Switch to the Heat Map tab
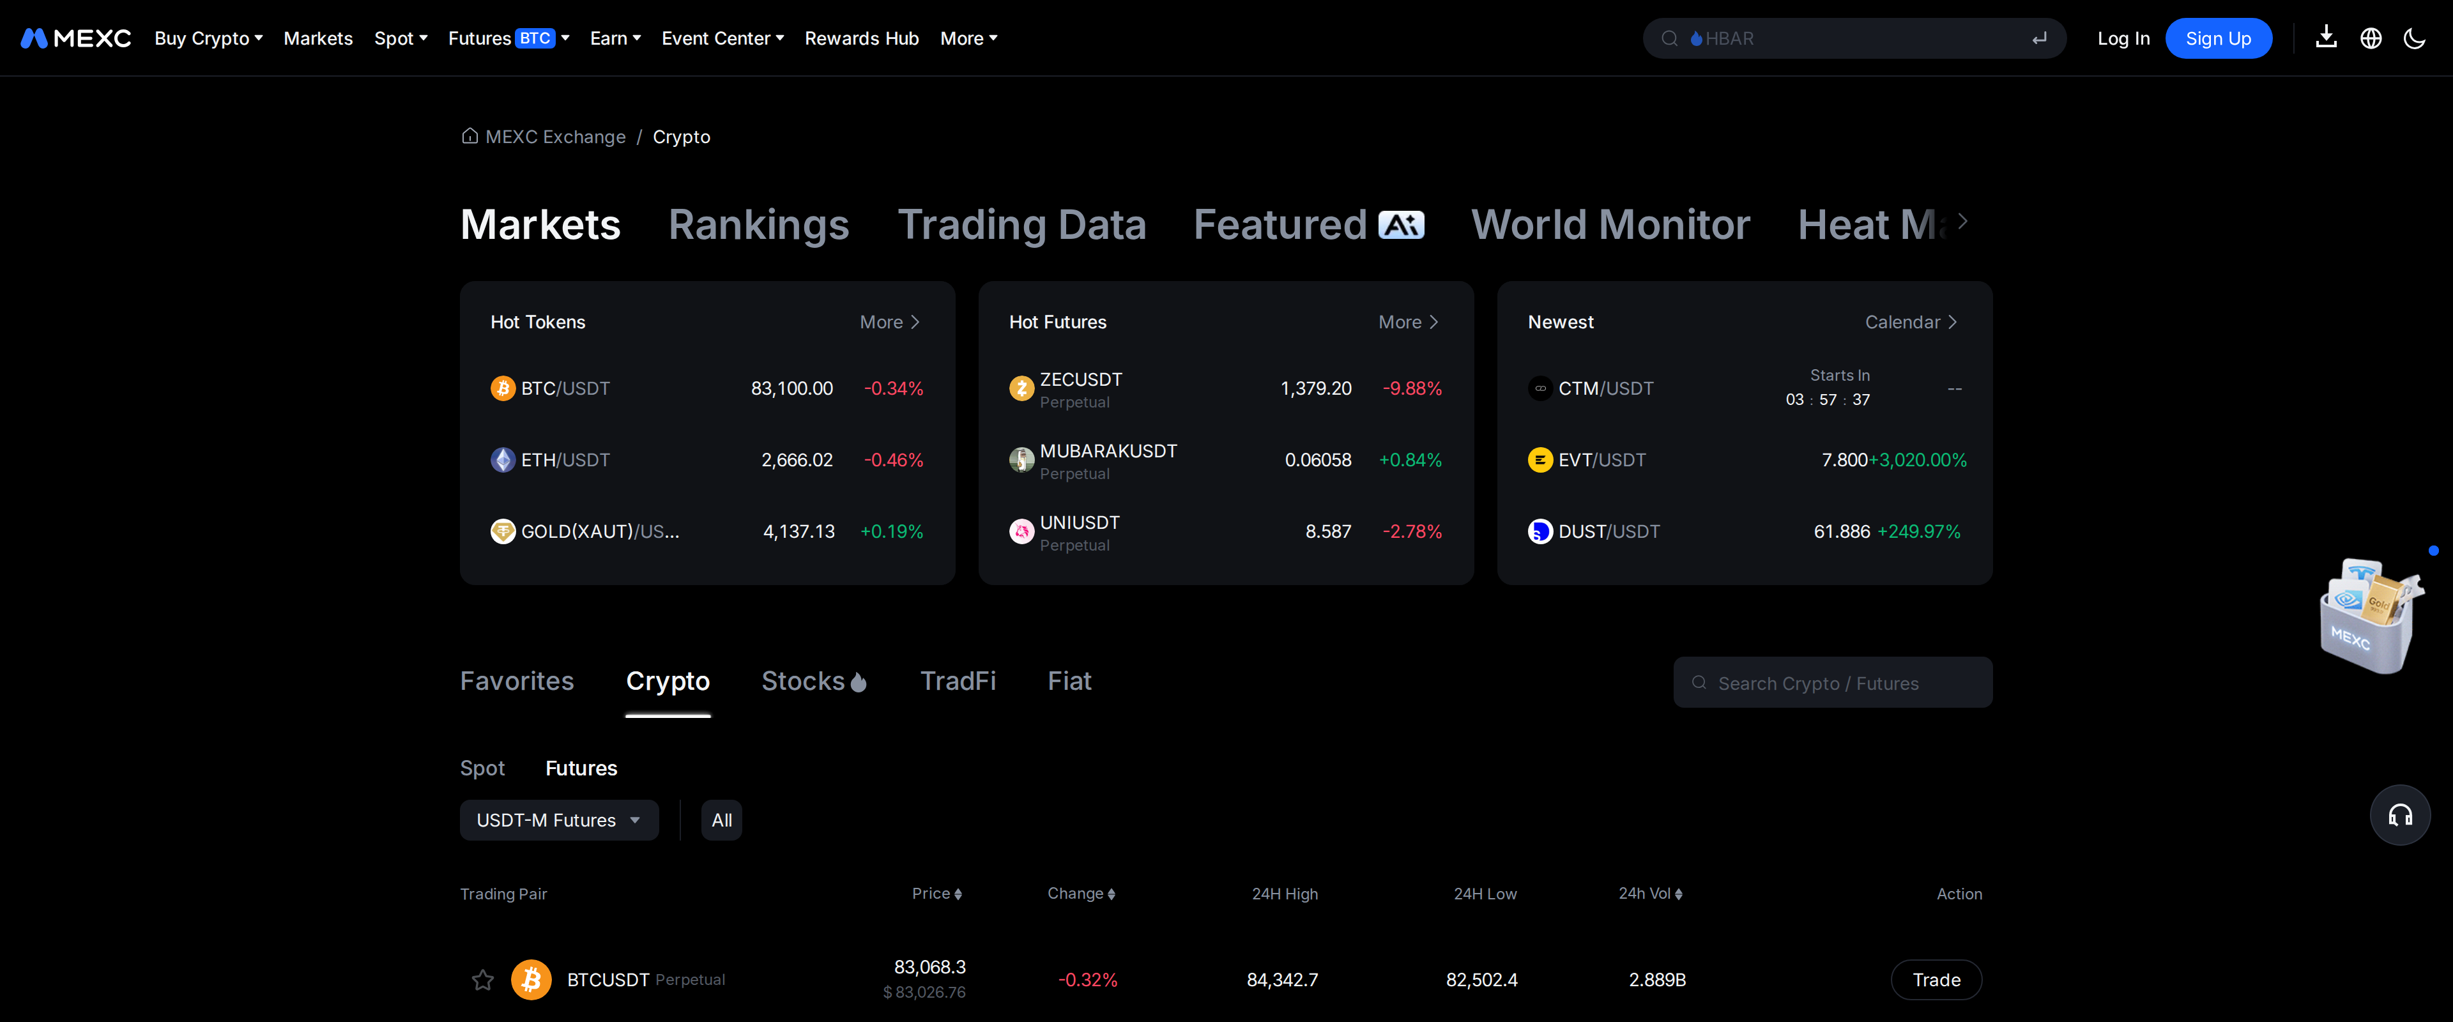Image resolution: width=2453 pixels, height=1022 pixels. click(x=1871, y=225)
